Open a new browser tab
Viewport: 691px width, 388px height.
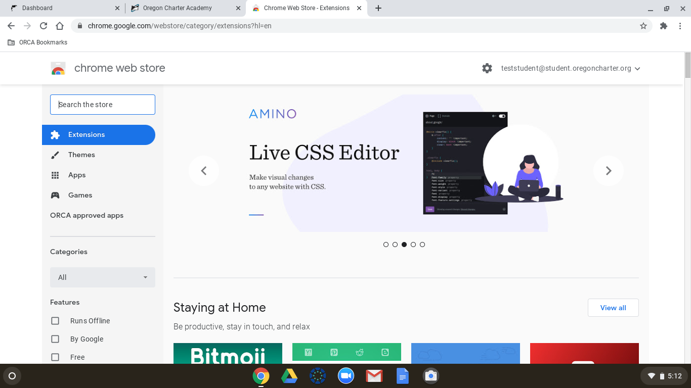click(x=378, y=8)
